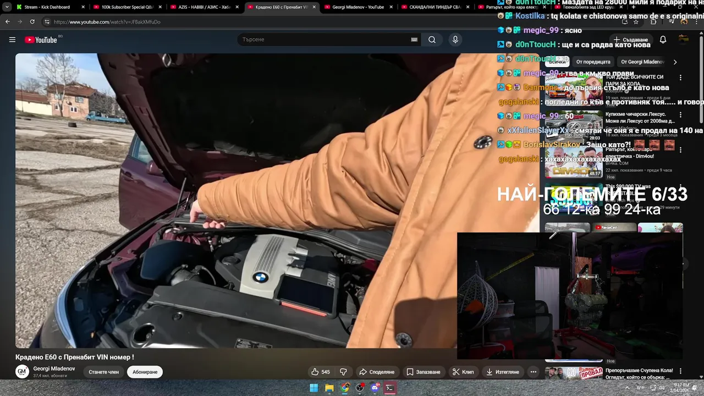
Task: Switch to the СКАНДАЛНИ ТИНДЪР tab
Action: [435, 7]
